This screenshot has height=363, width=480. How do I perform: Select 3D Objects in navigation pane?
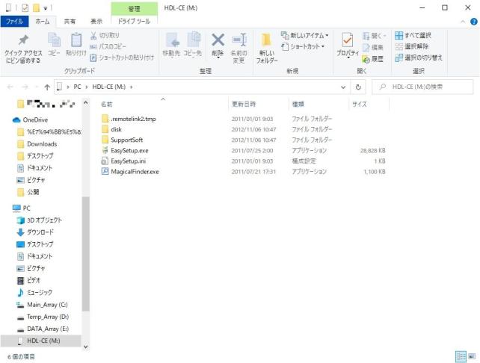coord(44,220)
